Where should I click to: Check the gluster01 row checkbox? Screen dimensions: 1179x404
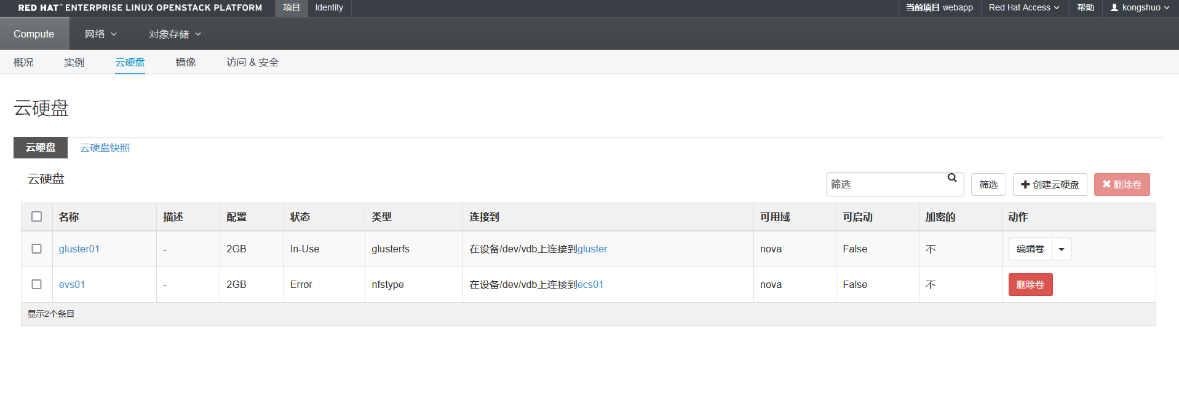37,249
